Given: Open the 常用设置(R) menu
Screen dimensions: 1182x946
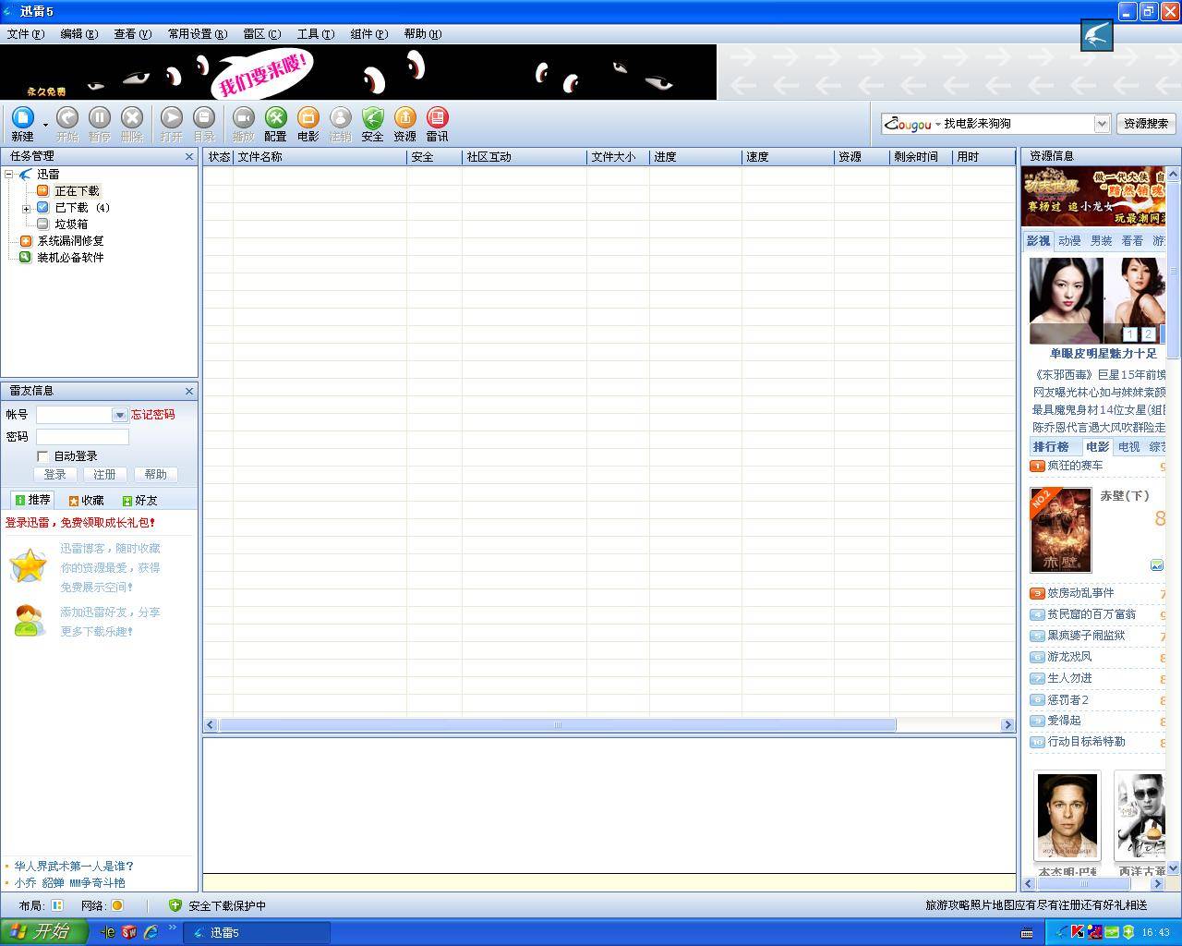Looking at the screenshot, I should pyautogui.click(x=197, y=34).
